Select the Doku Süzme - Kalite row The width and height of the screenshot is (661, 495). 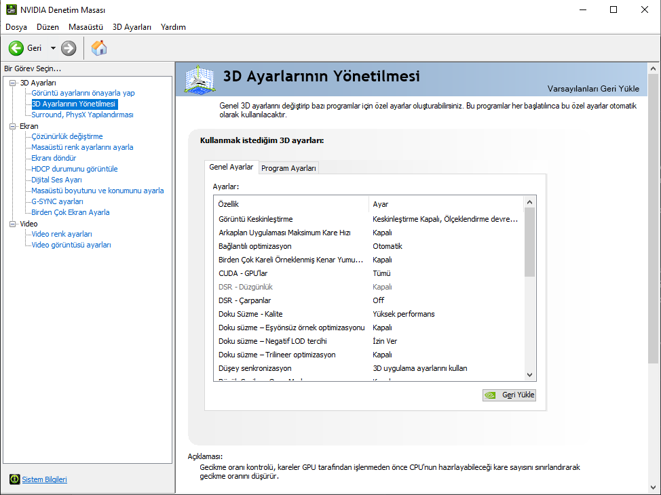click(369, 314)
